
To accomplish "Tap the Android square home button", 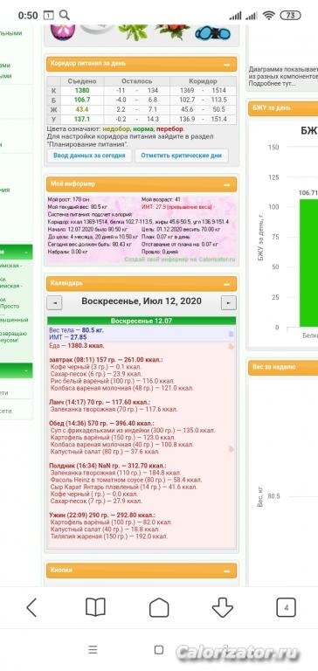I will [x=159, y=650].
